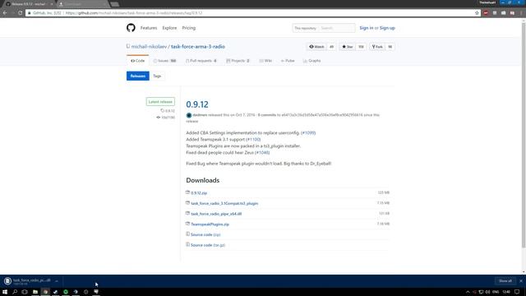This screenshot has height=296, width=526.
Task: Open the commit hash link in sidebar
Action: [166, 118]
